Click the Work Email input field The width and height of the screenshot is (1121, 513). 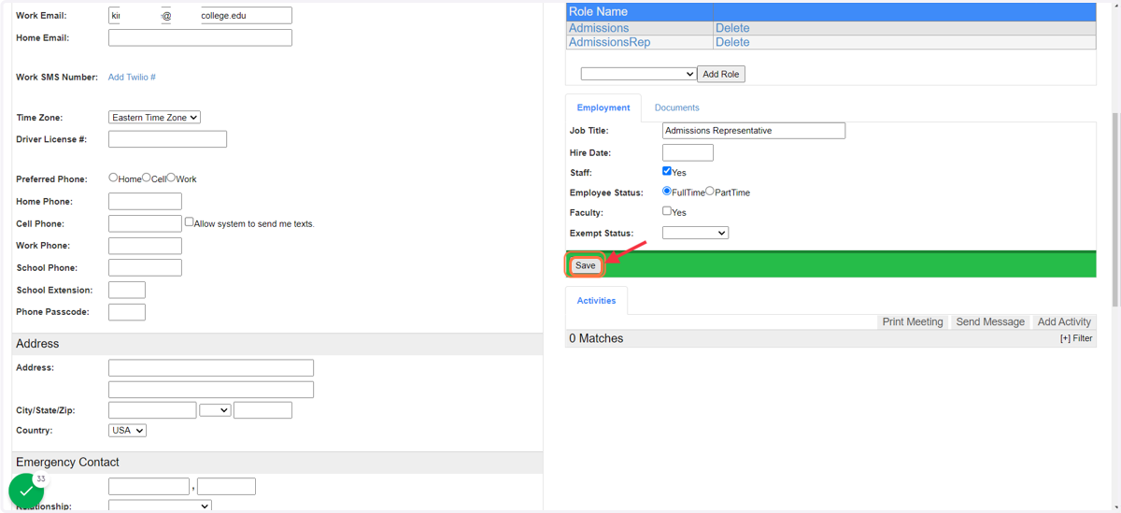[x=200, y=16]
